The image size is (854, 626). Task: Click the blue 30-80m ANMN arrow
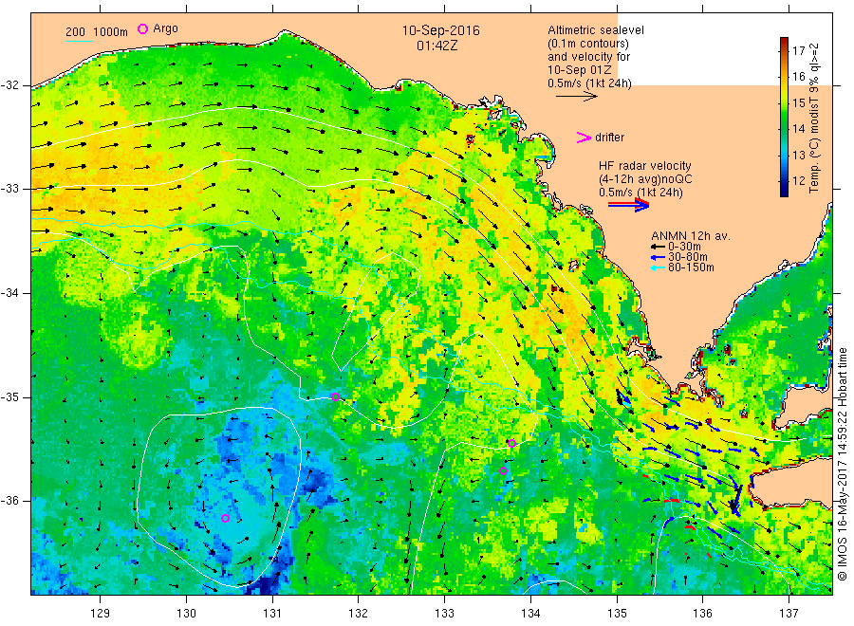tap(658, 257)
